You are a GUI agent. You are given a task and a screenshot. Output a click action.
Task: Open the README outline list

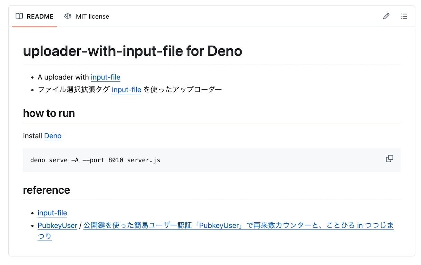pos(404,16)
